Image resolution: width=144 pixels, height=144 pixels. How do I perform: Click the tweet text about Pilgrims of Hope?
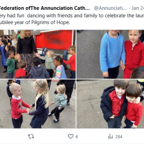[35, 22]
